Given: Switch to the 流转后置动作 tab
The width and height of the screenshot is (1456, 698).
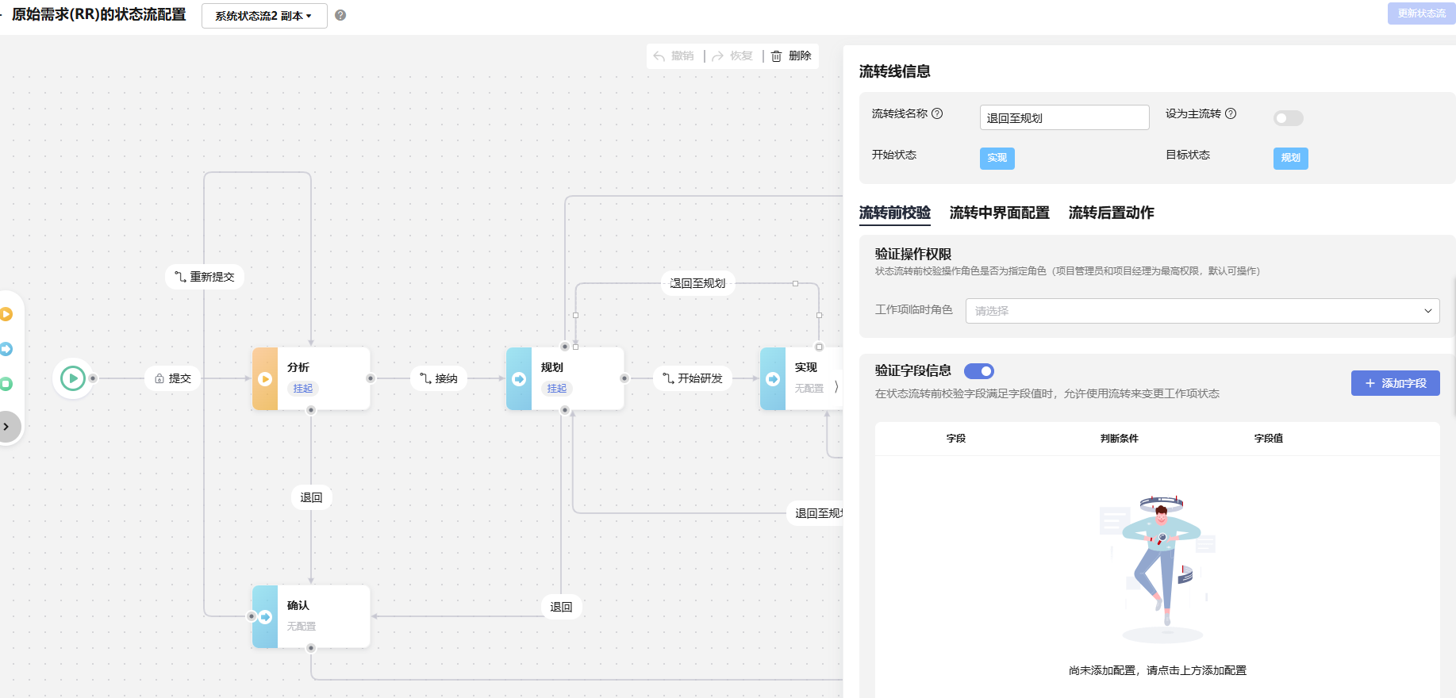Looking at the screenshot, I should click(x=1112, y=213).
